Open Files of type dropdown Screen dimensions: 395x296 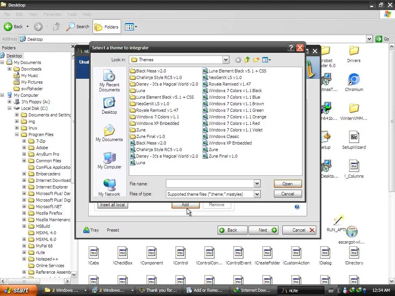pos(257,194)
